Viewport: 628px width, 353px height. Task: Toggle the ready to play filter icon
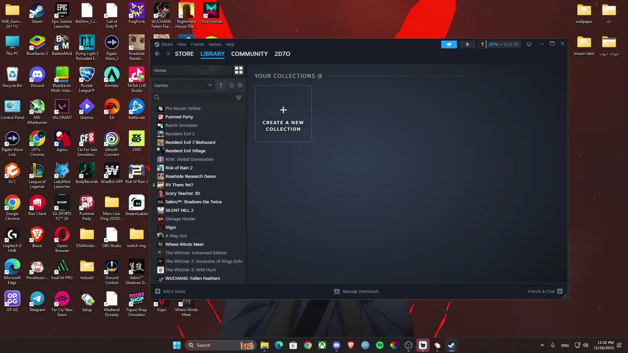(240, 85)
